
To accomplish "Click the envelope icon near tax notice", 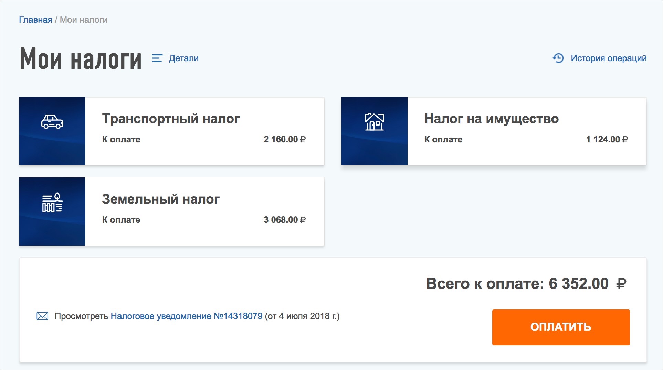I will coord(42,316).
